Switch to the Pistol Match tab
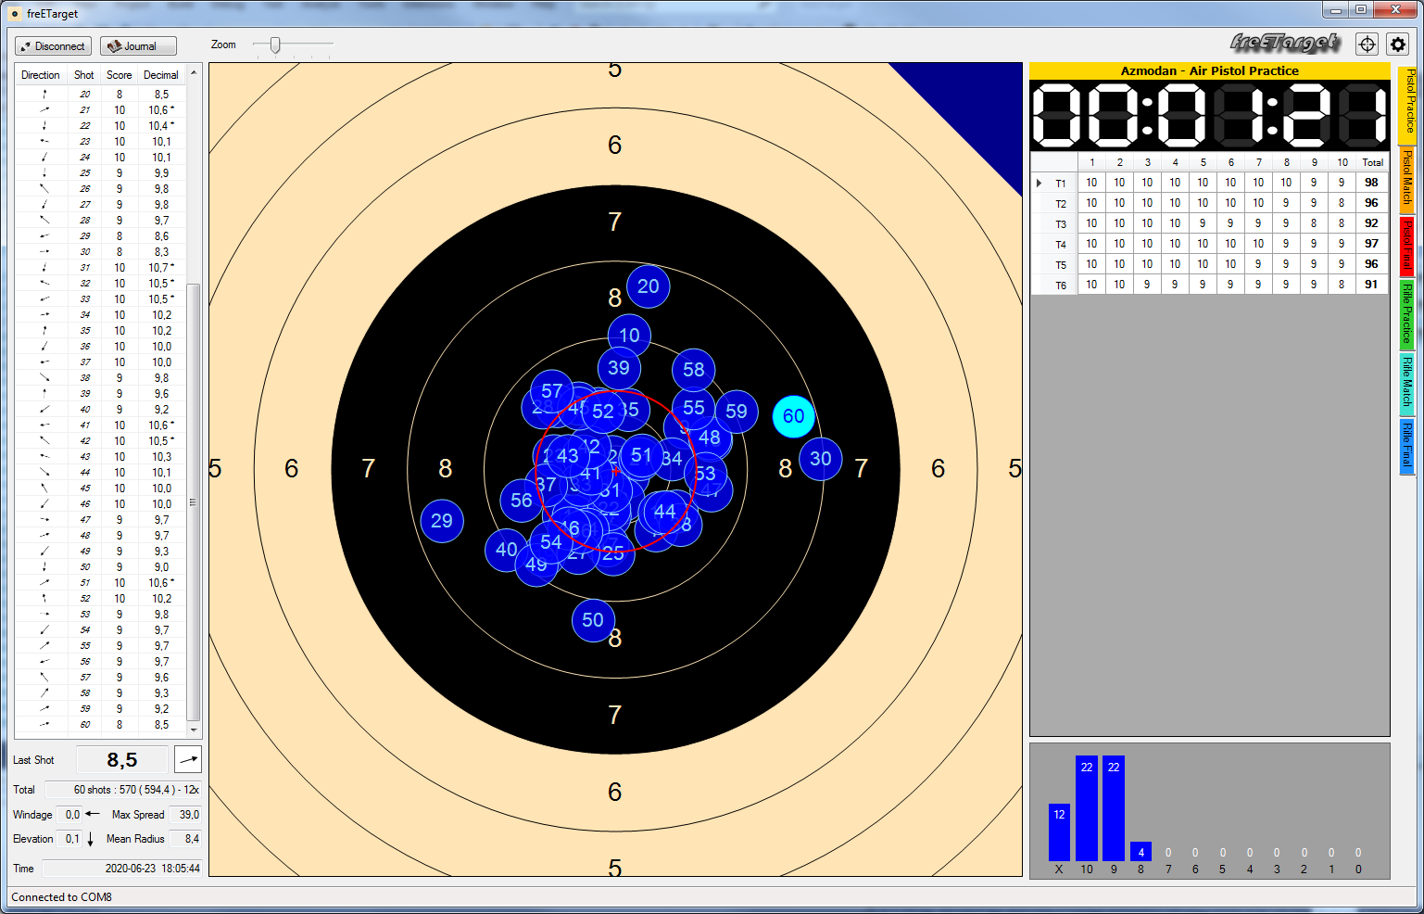 tap(1407, 178)
